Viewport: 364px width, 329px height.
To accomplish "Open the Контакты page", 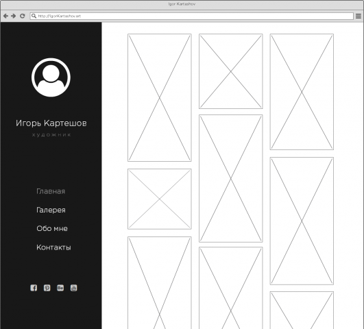I will tap(53, 247).
